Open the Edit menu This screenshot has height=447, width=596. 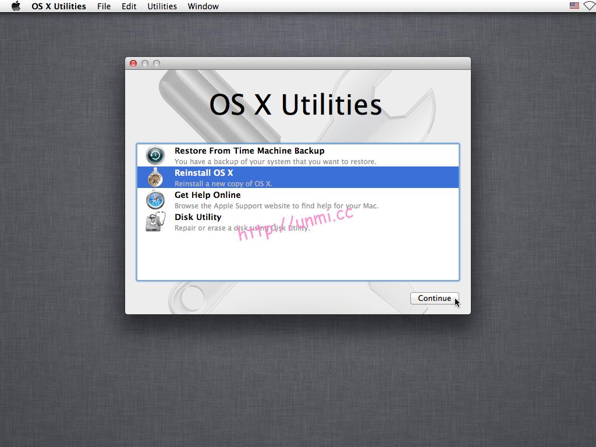(129, 6)
